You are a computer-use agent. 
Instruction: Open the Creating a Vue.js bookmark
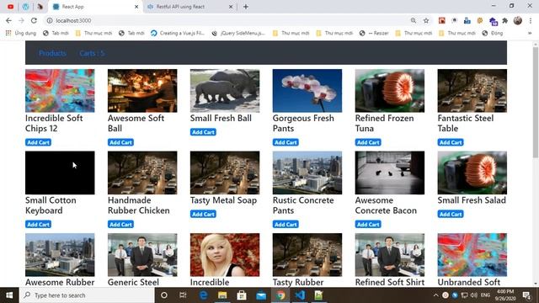tap(178, 34)
